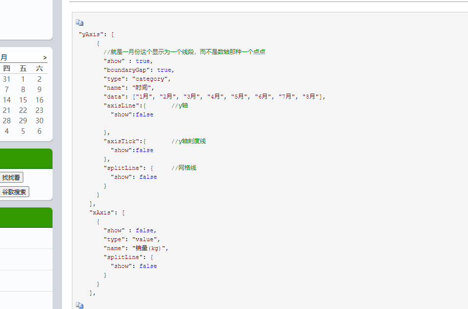Click the "xAxis": [ code line

point(107,212)
